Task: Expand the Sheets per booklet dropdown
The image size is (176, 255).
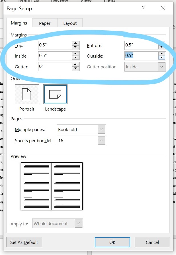Action: pos(102,140)
